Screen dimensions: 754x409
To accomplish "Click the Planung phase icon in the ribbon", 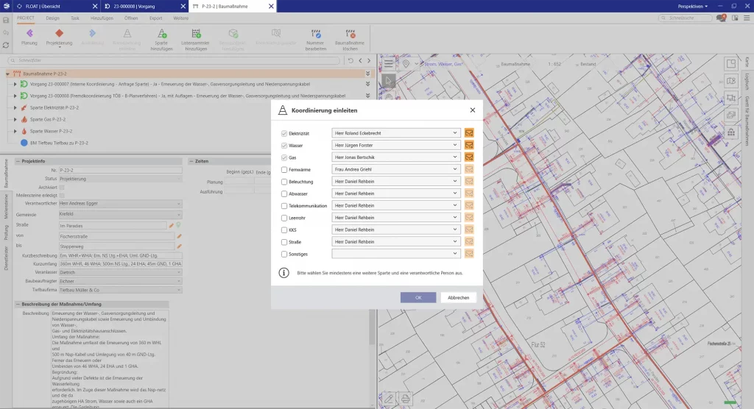I will coord(29,34).
